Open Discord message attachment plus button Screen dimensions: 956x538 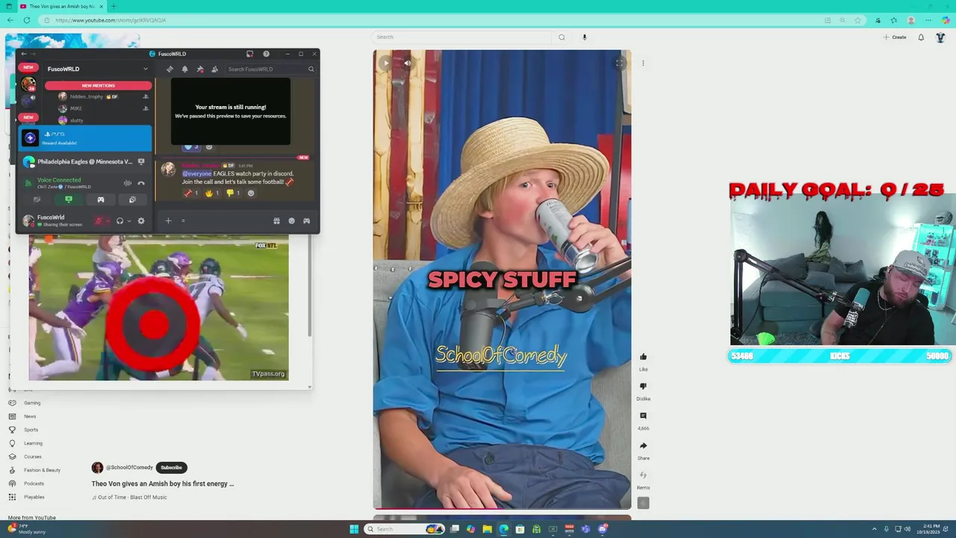168,220
